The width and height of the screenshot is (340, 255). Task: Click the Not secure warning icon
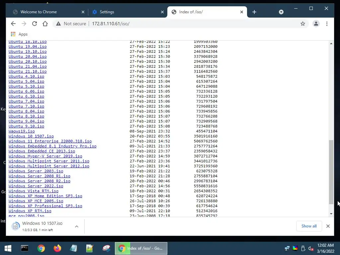point(58,24)
